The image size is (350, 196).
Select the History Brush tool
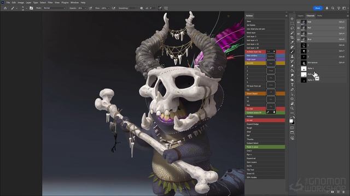pyautogui.click(x=292, y=61)
